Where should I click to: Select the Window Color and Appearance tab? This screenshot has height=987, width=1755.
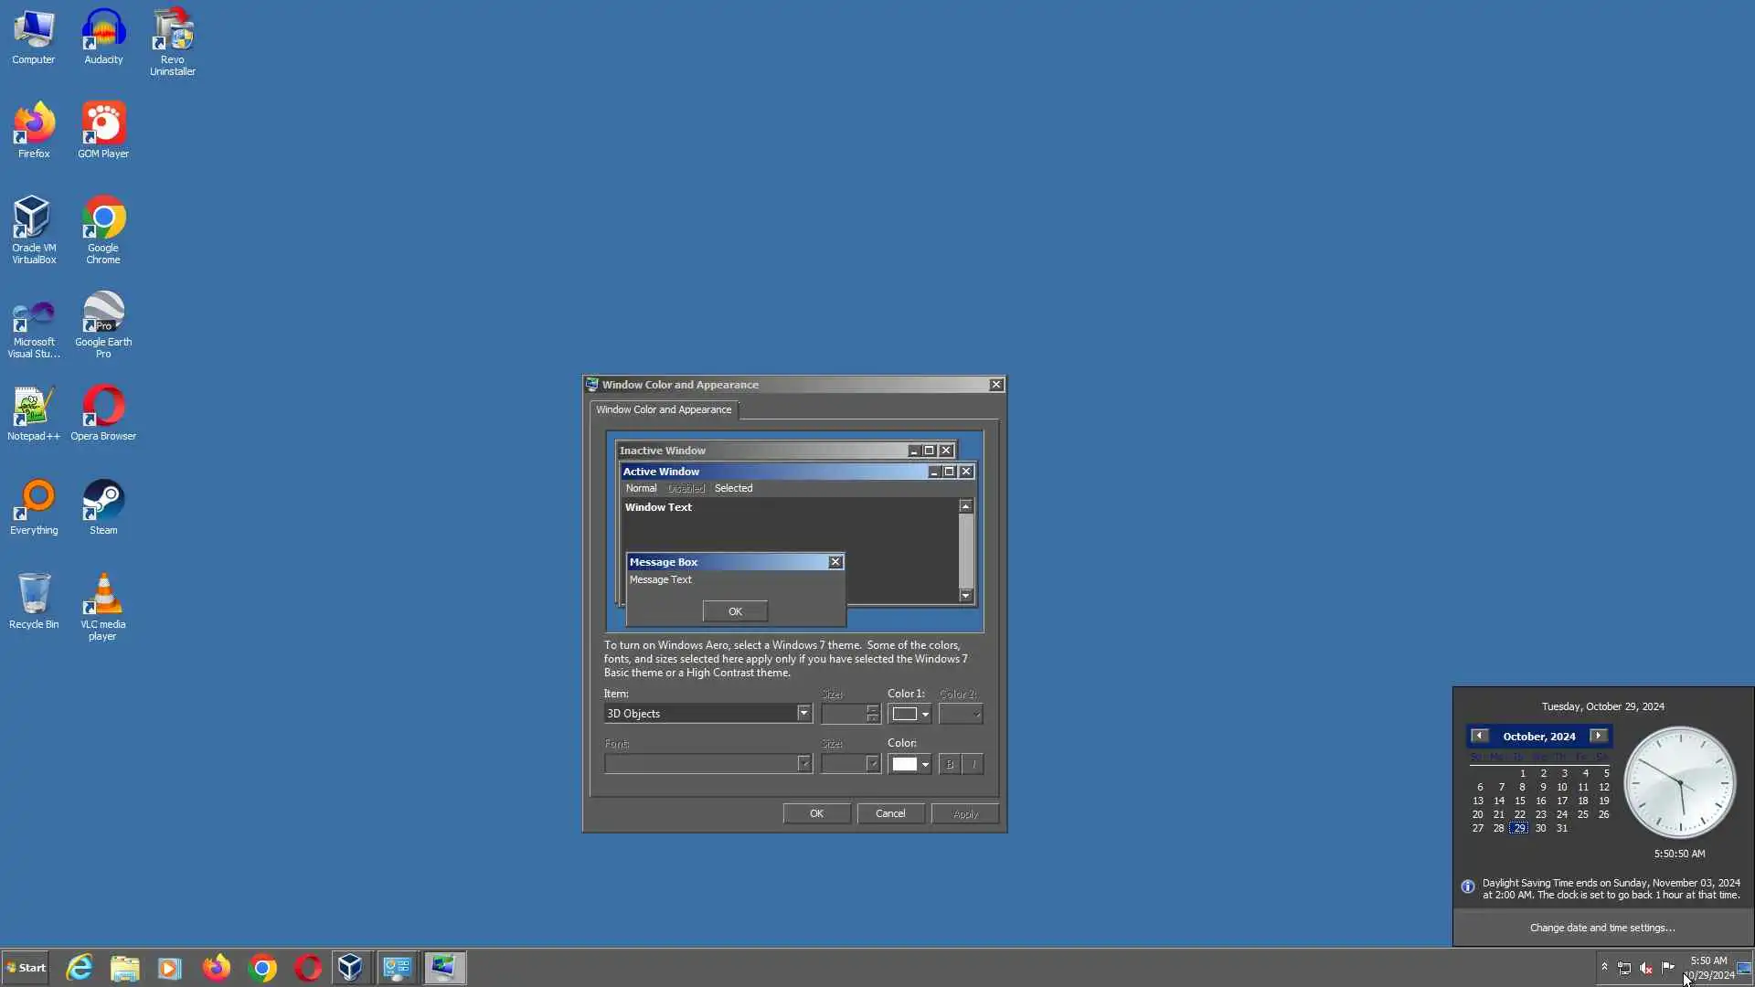point(664,409)
